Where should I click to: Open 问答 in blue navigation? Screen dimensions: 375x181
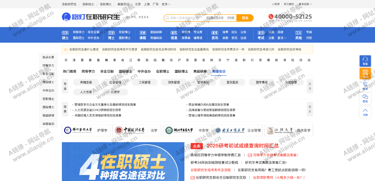tap(309, 38)
